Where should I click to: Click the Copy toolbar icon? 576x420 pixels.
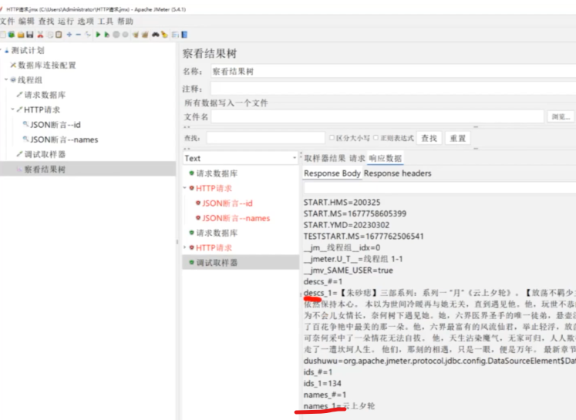tap(50, 35)
